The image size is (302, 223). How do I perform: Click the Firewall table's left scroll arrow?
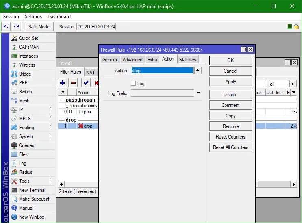(61, 184)
